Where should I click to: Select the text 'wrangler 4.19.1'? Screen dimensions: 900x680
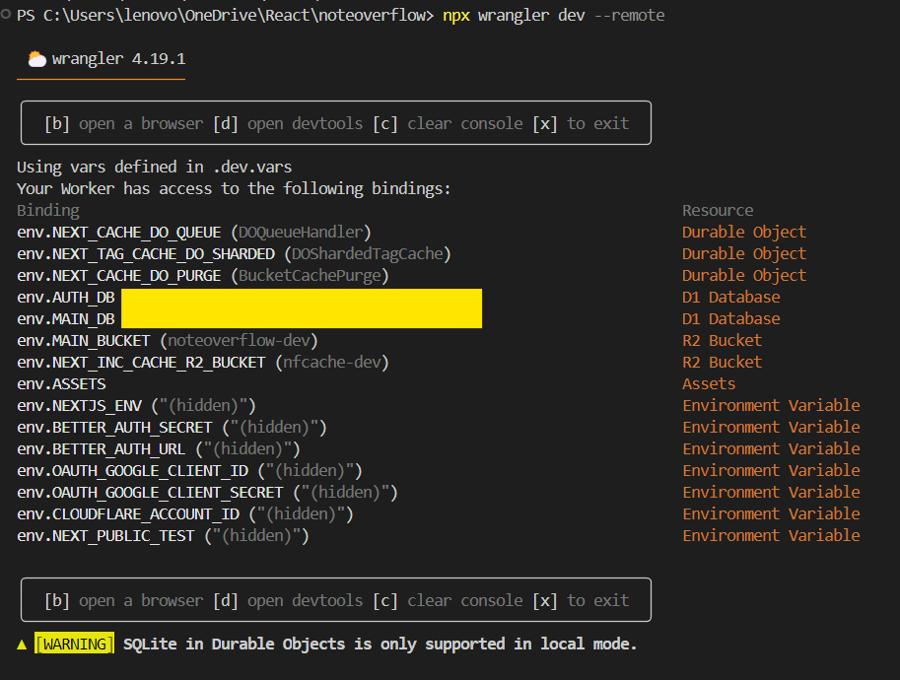pos(119,58)
